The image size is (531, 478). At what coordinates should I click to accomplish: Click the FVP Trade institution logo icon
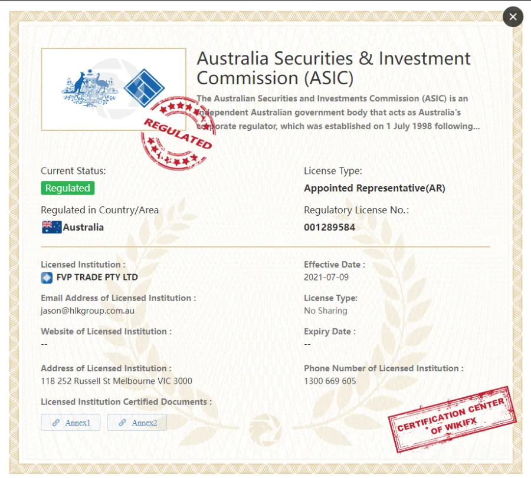click(x=47, y=278)
